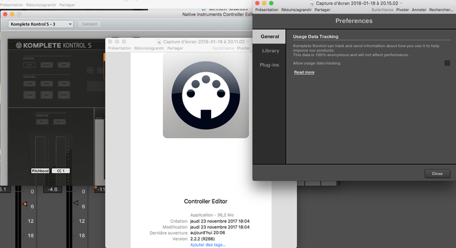Click the Ajouter des tags... link

point(208,245)
